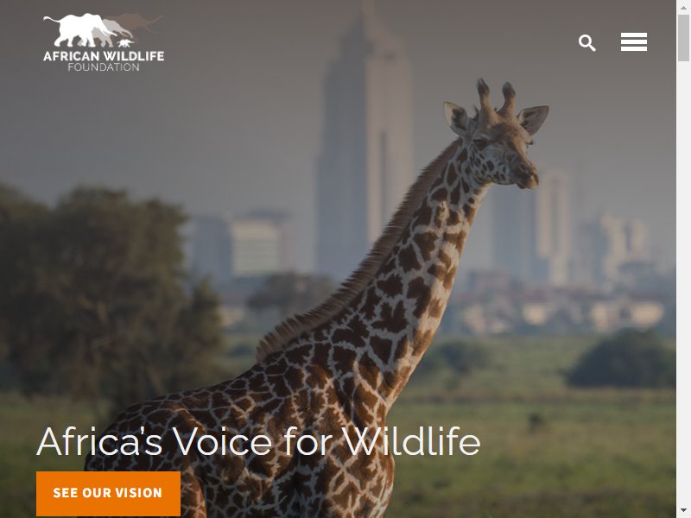Click the small baby elephant in logo

[125, 43]
